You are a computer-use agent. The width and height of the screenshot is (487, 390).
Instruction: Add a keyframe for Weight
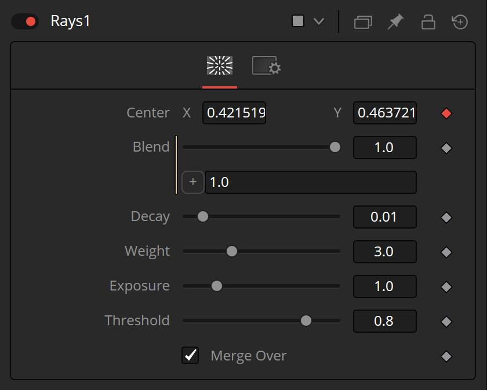(x=446, y=252)
